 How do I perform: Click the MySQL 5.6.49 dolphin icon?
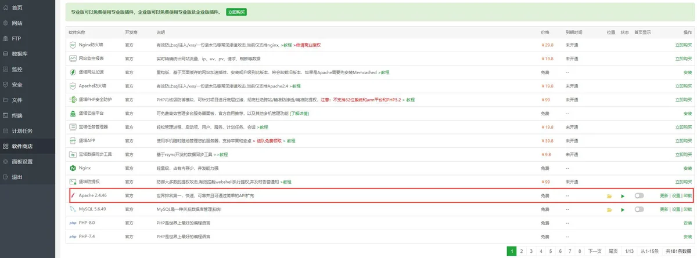point(73,209)
